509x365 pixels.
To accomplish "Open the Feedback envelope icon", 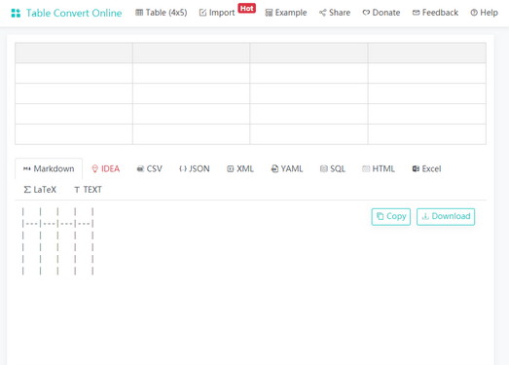I will [x=416, y=13].
